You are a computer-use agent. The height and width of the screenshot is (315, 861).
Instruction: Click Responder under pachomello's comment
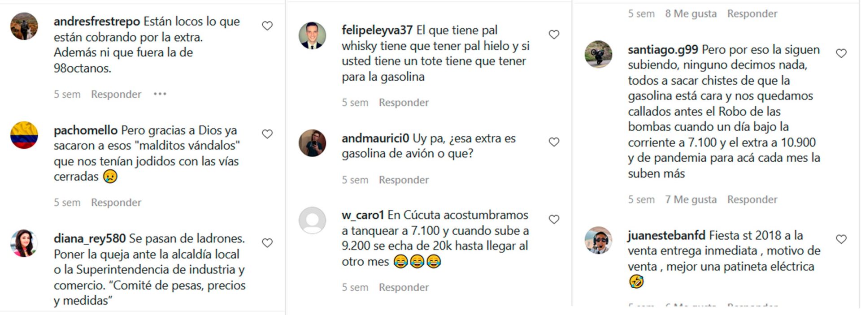116,203
